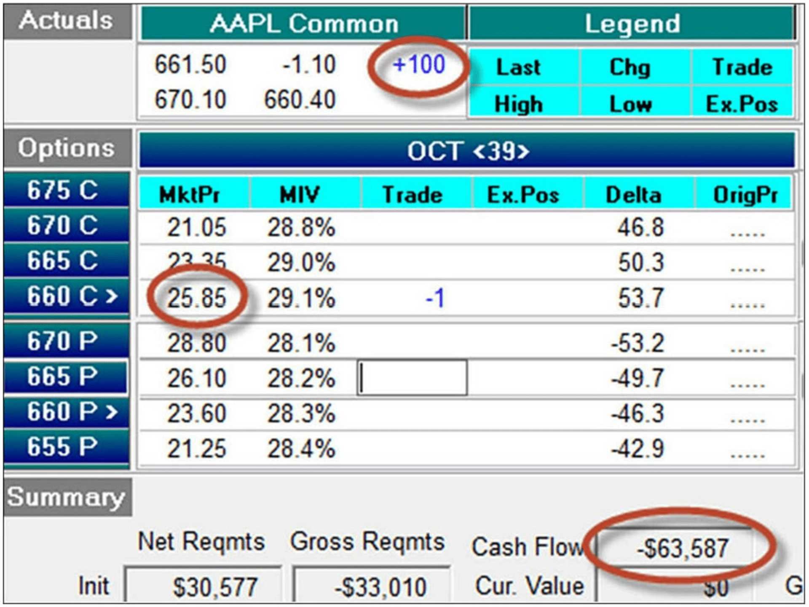This screenshot has width=809, height=607.
Task: Select the 665 C strike row button
Action: click(x=67, y=261)
